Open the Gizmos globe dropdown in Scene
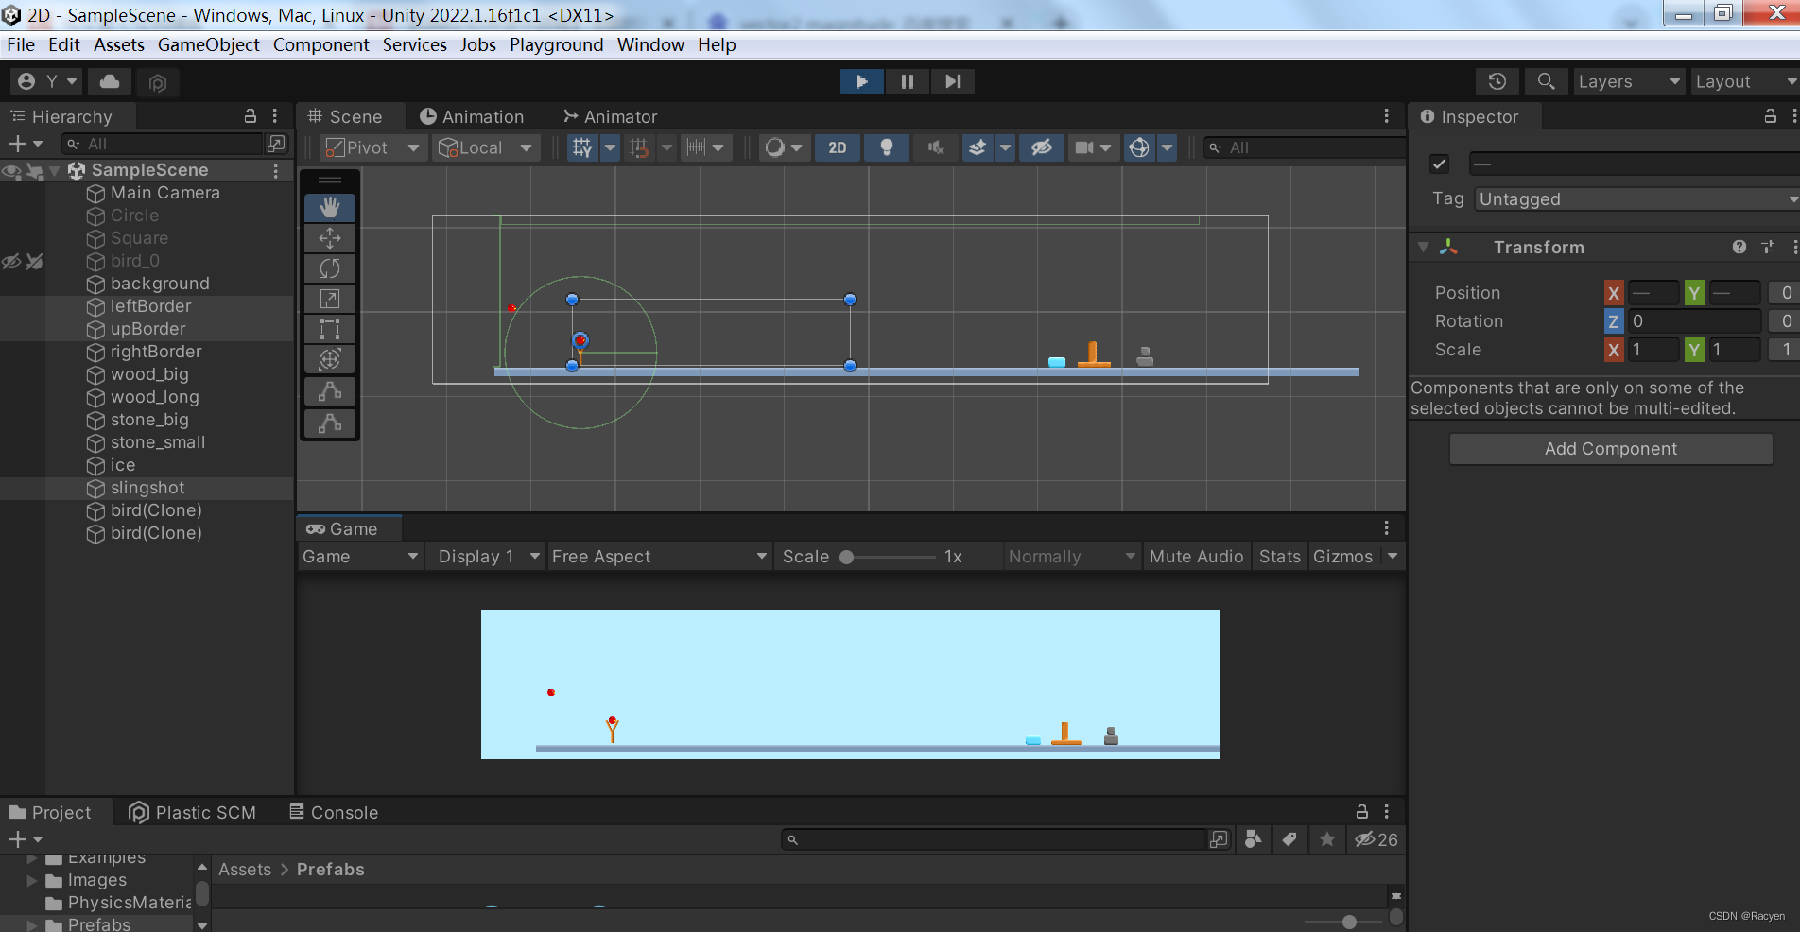This screenshot has width=1800, height=932. coord(1168,147)
